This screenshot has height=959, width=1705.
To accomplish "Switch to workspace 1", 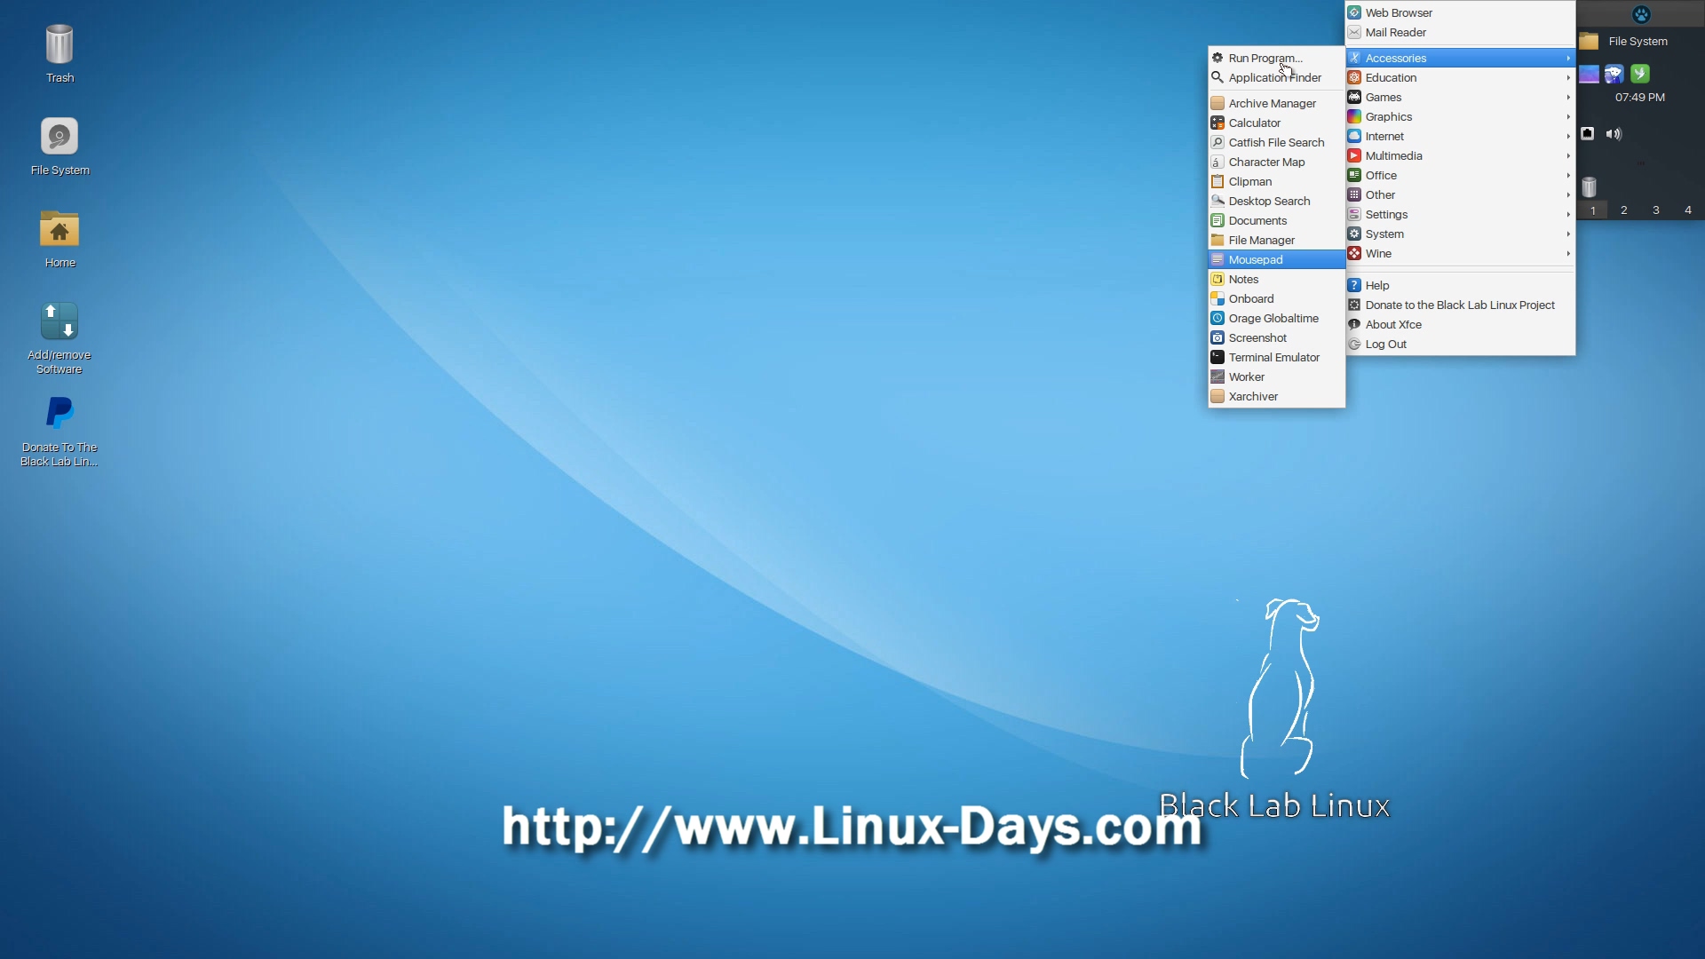I will (1593, 210).
